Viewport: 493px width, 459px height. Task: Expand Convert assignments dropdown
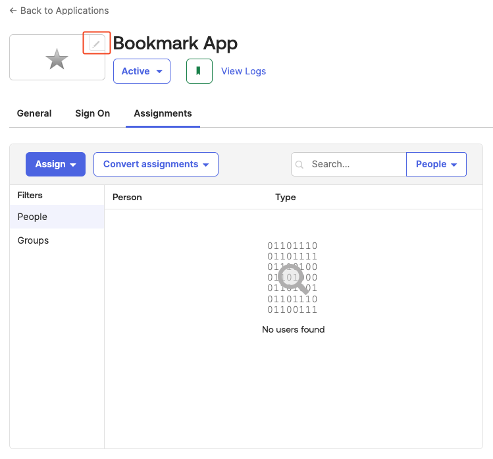[156, 164]
